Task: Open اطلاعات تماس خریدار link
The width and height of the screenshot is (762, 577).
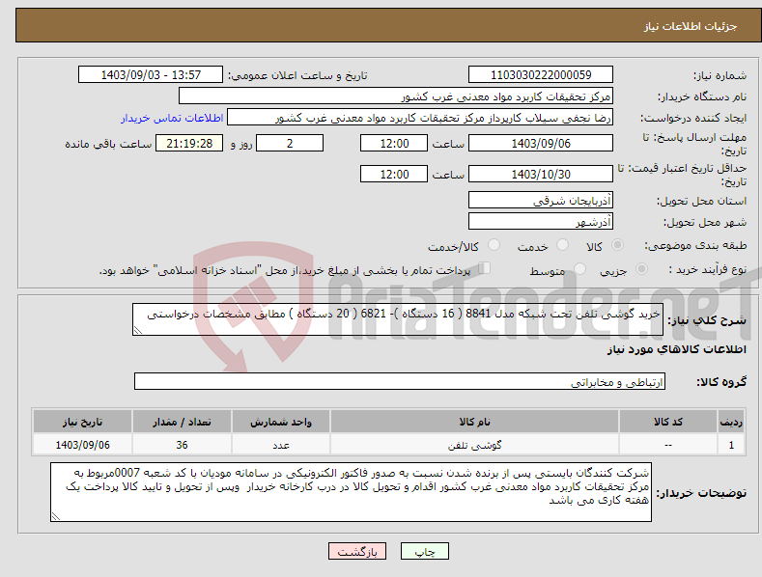Action: 172,118
